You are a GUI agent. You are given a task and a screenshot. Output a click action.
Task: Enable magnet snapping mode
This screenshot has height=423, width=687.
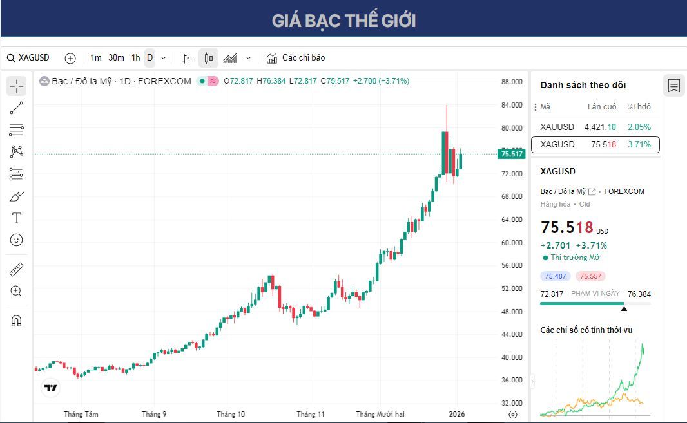[16, 320]
